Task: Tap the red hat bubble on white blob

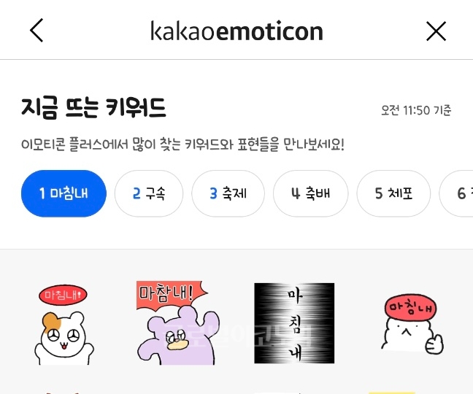Action: (410, 308)
